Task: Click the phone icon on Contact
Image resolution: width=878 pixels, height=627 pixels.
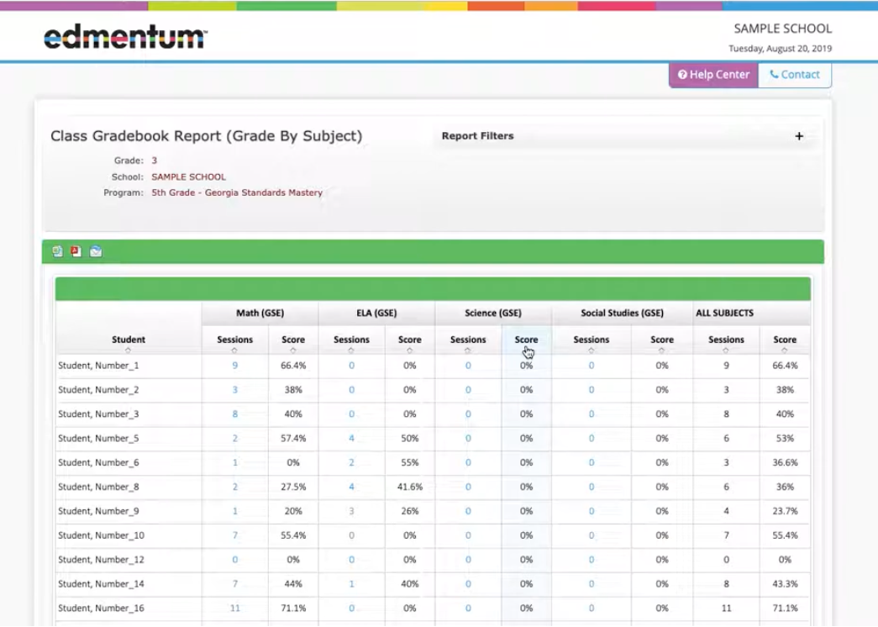Action: 775,75
